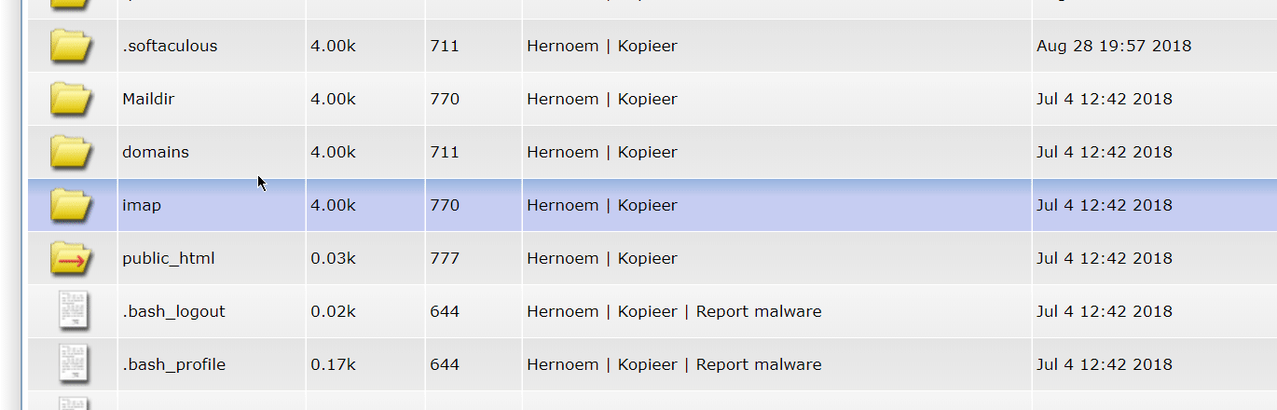Click Report malware for .bash_profile

coord(759,364)
